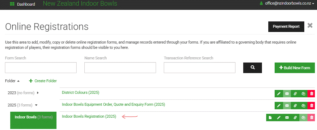
Task: Focus the Name Search input field
Action: coord(120,67)
